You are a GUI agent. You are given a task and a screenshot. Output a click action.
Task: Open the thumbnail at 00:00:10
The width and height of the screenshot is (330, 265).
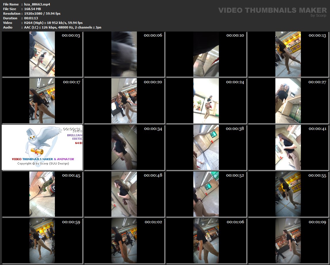tap(206, 54)
